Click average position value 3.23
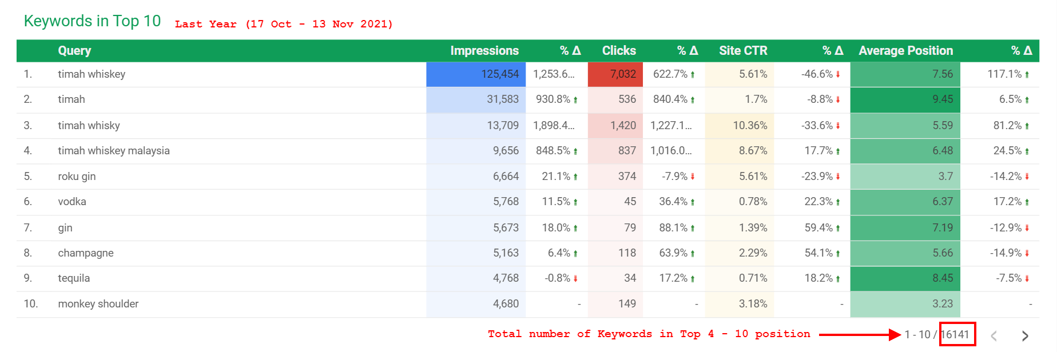This screenshot has height=352, width=1057. click(943, 304)
